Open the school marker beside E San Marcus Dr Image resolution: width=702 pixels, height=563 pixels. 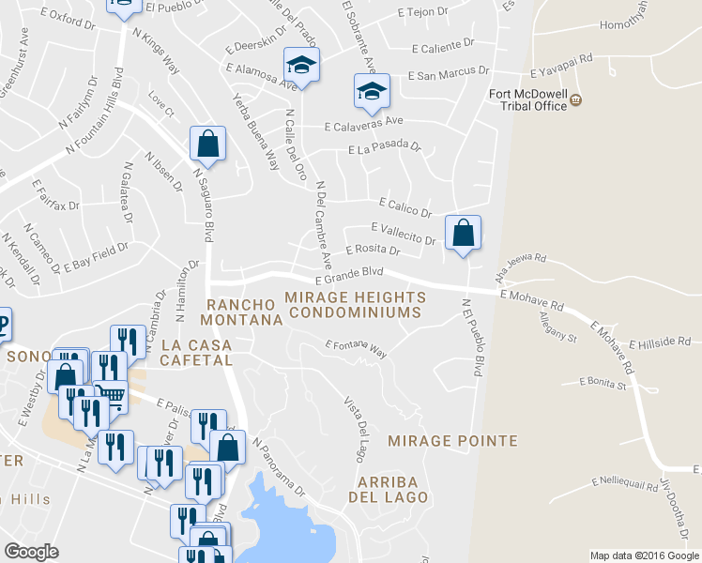[372, 92]
